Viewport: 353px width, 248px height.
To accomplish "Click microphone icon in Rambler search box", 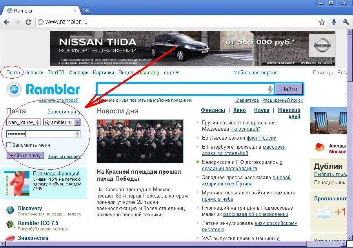I will coord(270,89).
